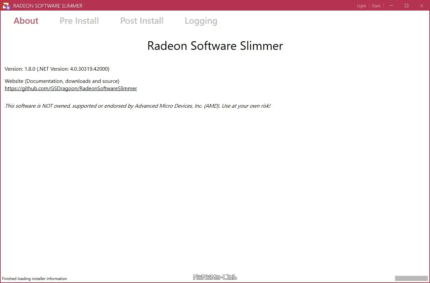The image size is (430, 283).
Task: Switch to the About tab
Action: pos(26,21)
